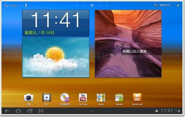Open the music player app (音樂播放器)
Image resolution: width=185 pixels, height=117 pixels.
click(65, 98)
